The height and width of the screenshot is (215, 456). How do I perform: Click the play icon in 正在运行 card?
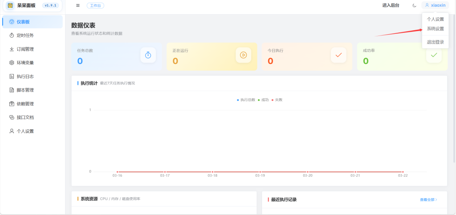pos(243,55)
